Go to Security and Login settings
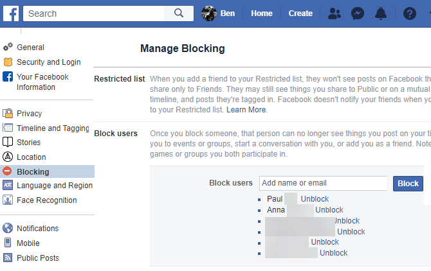 pyautogui.click(x=48, y=62)
